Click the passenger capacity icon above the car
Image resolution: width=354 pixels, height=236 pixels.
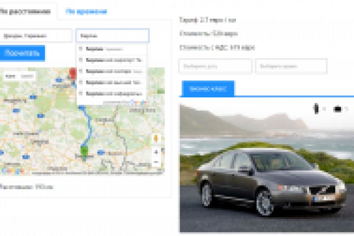click(x=316, y=109)
